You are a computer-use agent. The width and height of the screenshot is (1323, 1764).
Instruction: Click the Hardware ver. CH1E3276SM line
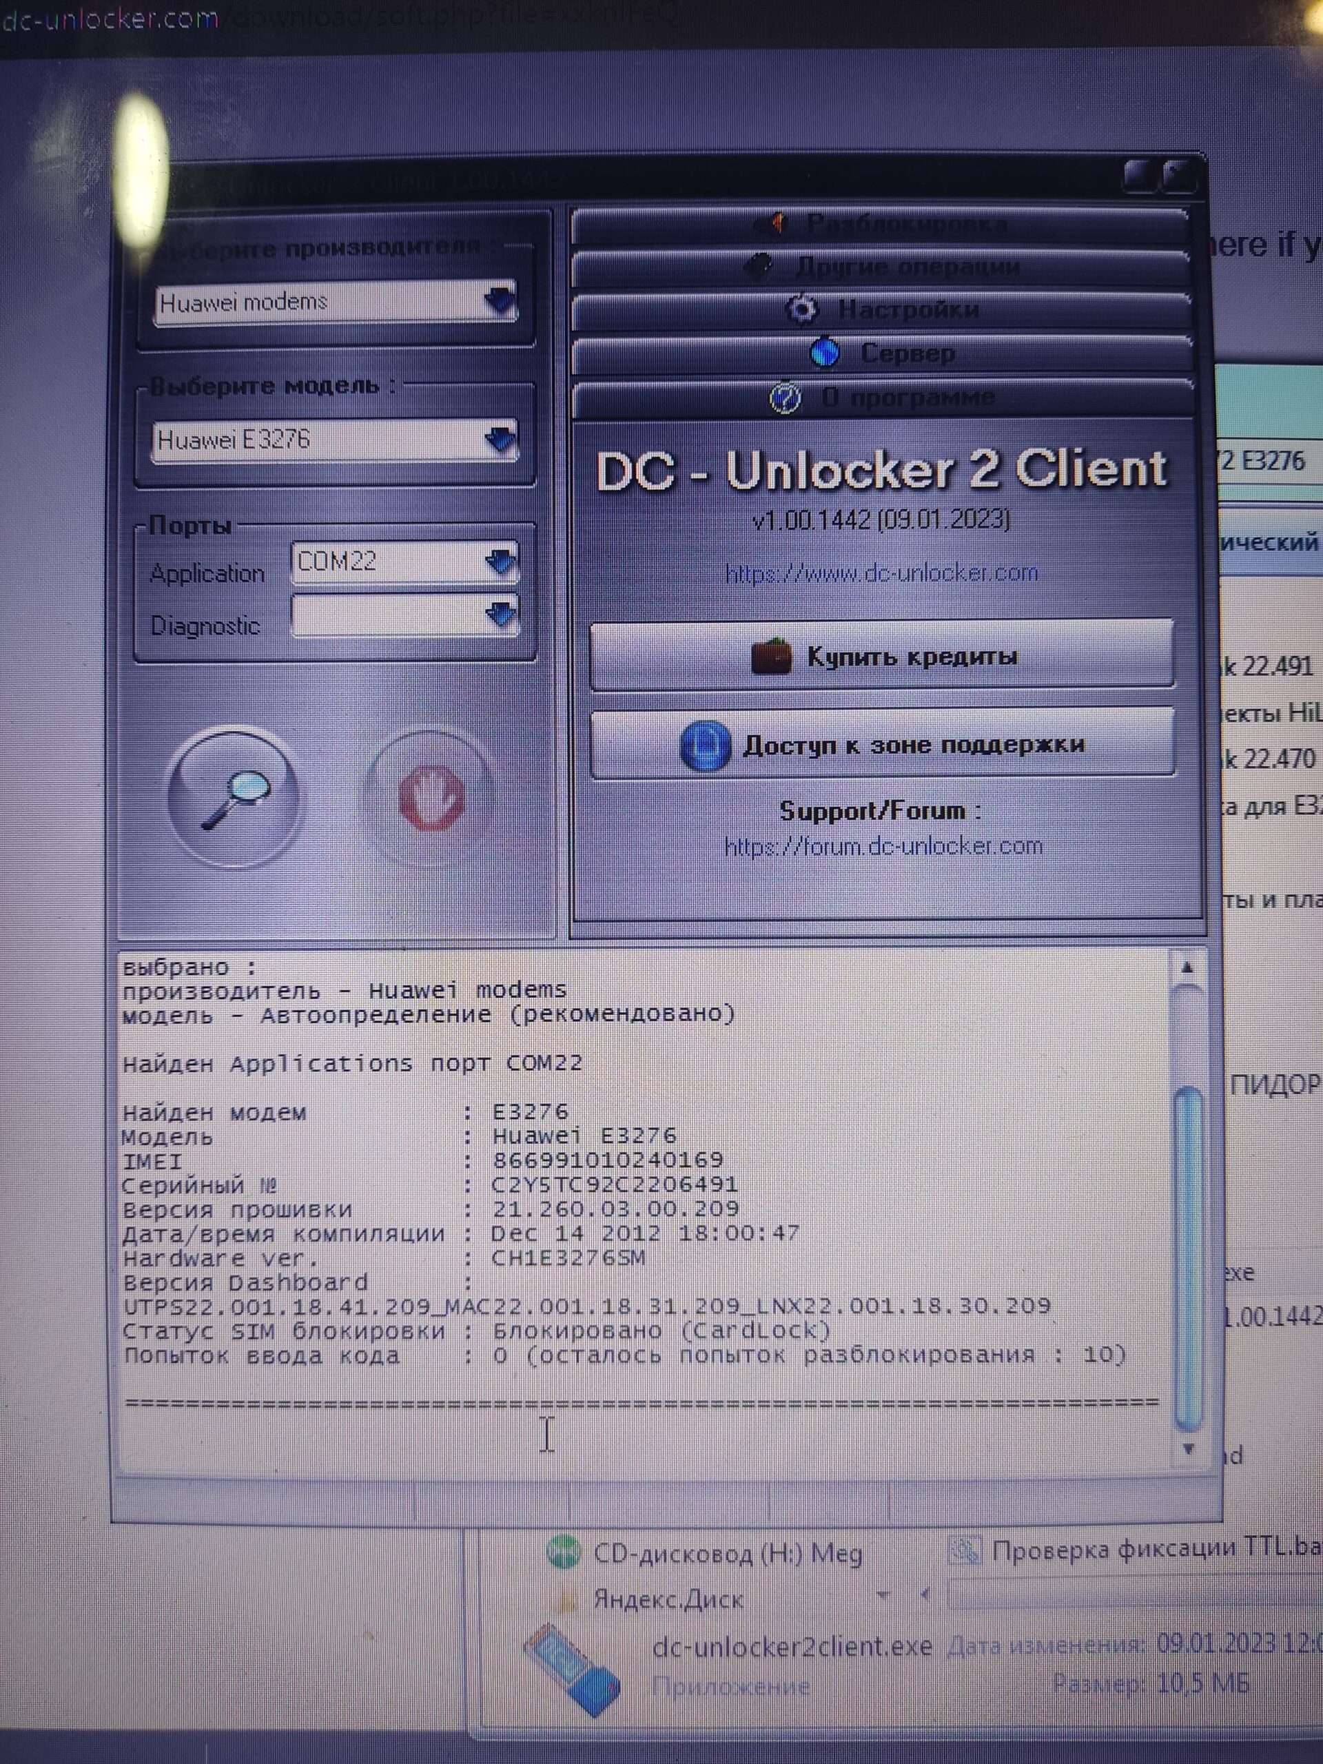pos(384,1258)
